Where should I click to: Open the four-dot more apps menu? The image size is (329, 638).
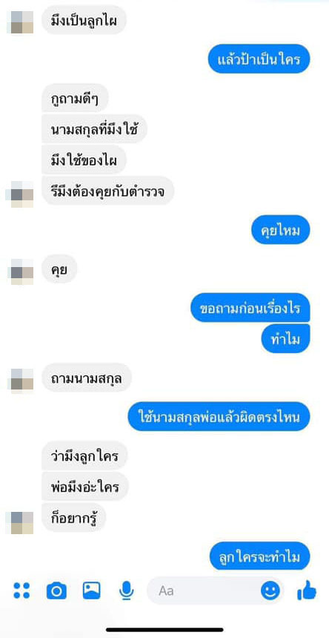coord(21,591)
